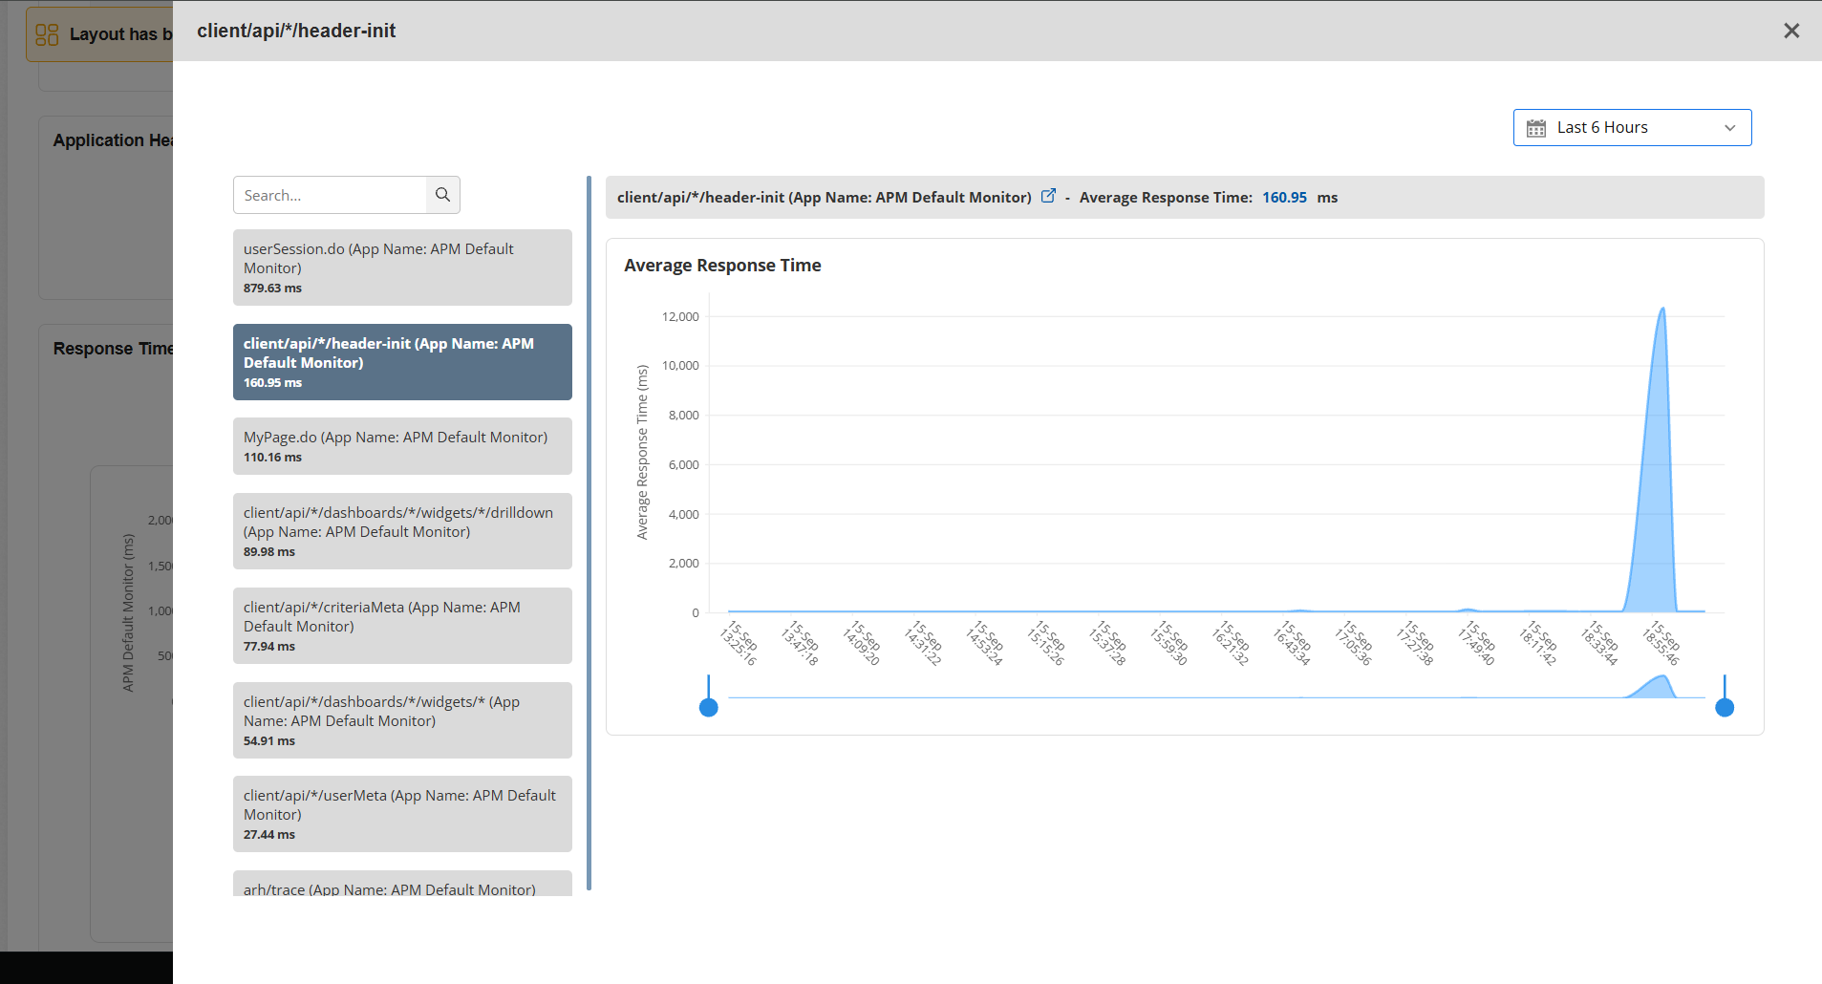
Task: Click the left chart range slider handle
Action: click(708, 707)
